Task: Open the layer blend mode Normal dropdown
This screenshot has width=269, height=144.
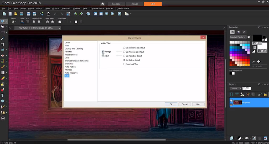Action: click(x=235, y=88)
